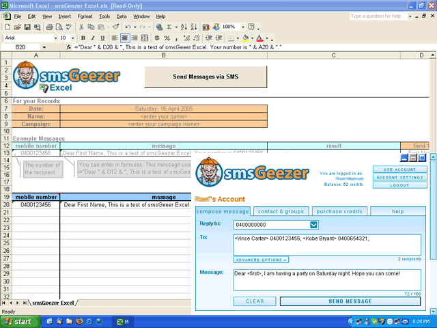The height and width of the screenshot is (328, 437).
Task: Open the font name dropdown Arial
Action: pyautogui.click(x=56, y=38)
